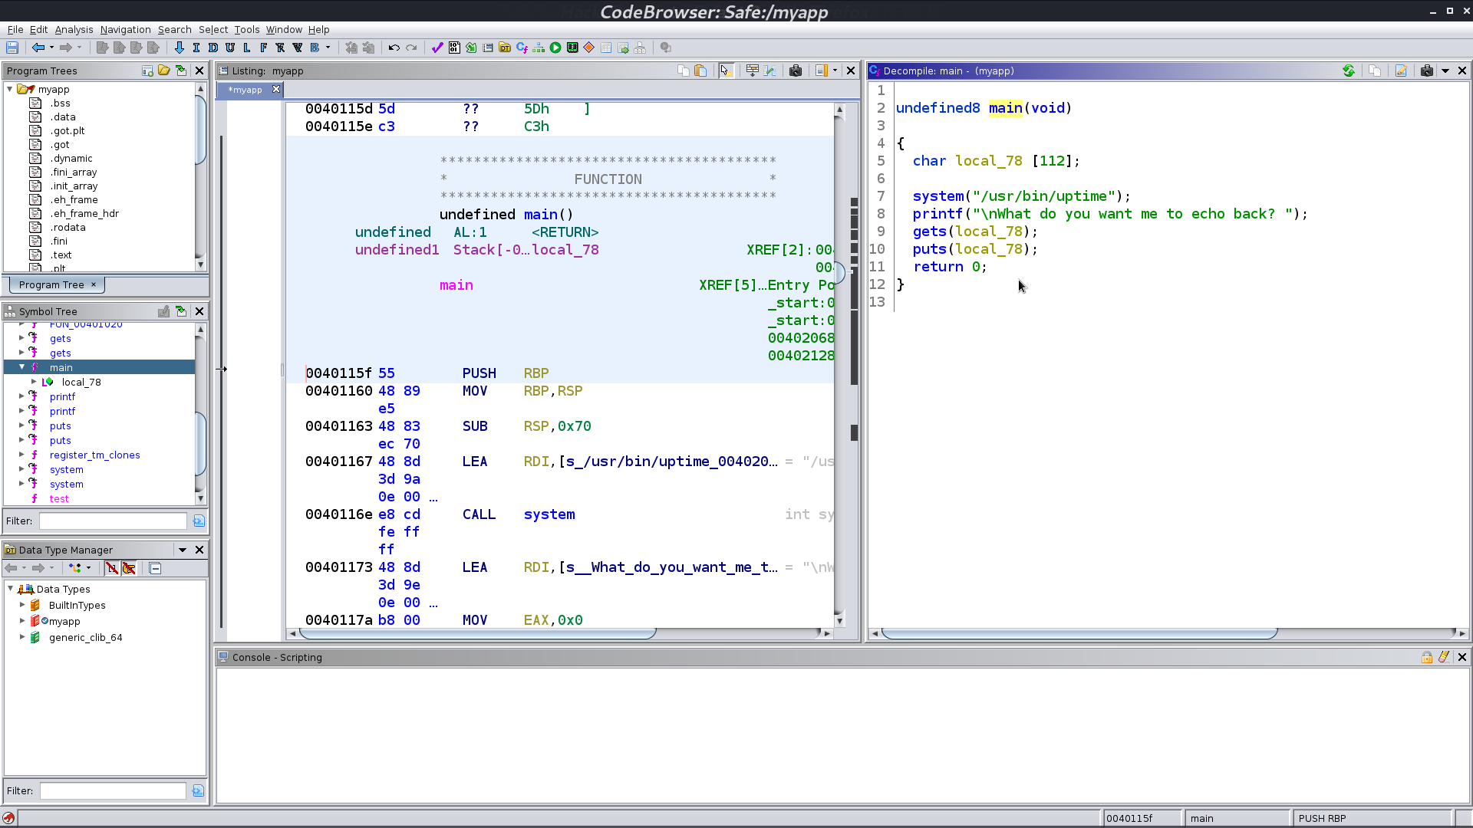
Task: Click the XREF address 00402068 in Listing
Action: click(x=801, y=338)
